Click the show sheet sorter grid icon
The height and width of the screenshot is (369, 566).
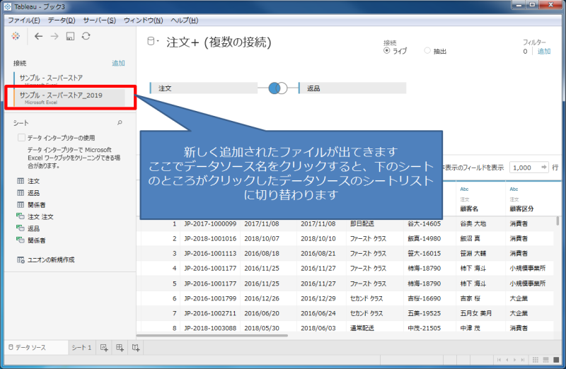(x=536, y=360)
